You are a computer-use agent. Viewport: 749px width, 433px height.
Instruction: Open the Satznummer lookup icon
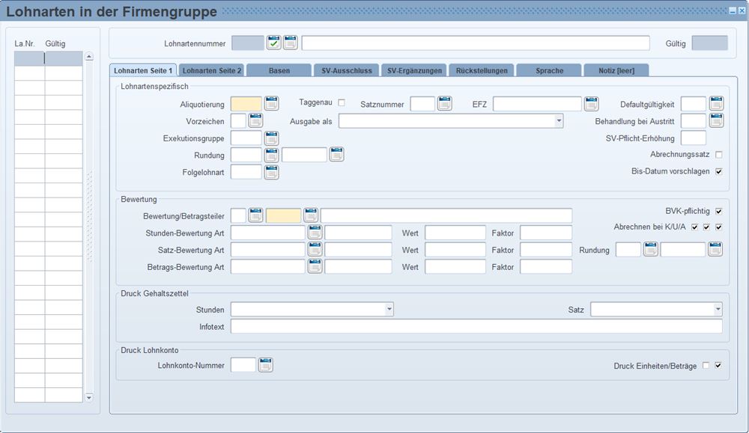point(445,103)
